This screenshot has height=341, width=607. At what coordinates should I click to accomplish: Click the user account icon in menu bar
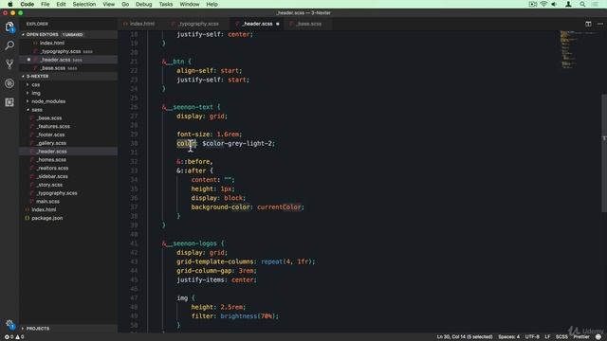tap(568, 4)
